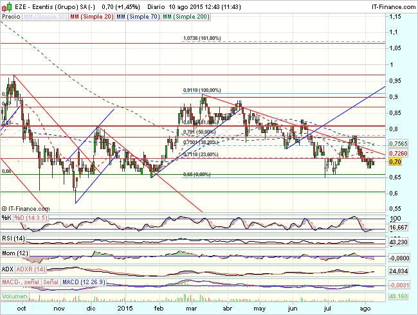This screenshot has width=418, height=315.
Task: Toggle the MM (Simple 20) indicator label
Action: tap(92, 17)
